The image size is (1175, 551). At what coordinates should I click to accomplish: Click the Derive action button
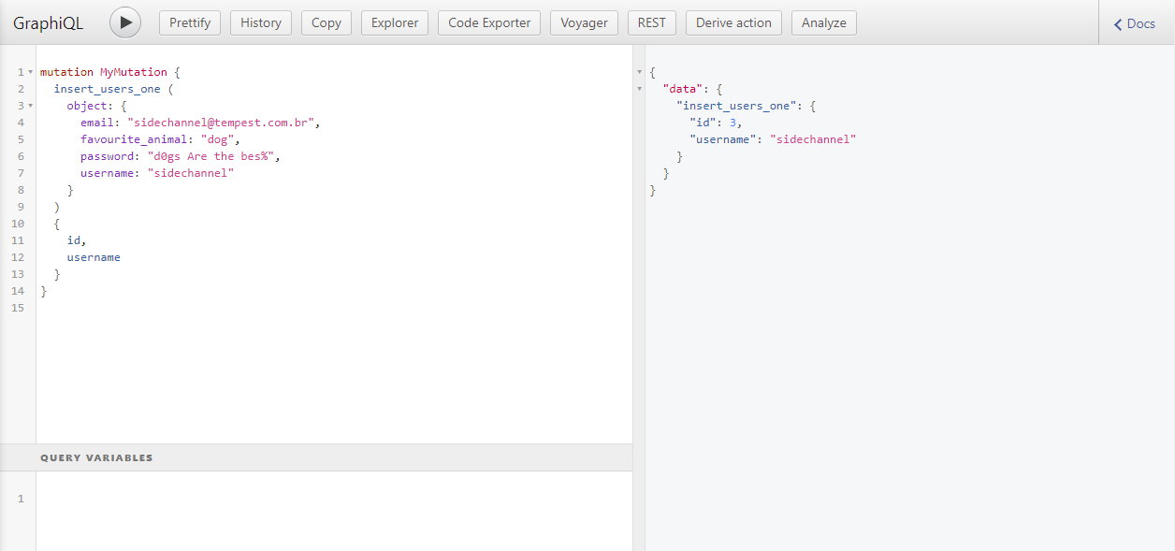733,22
